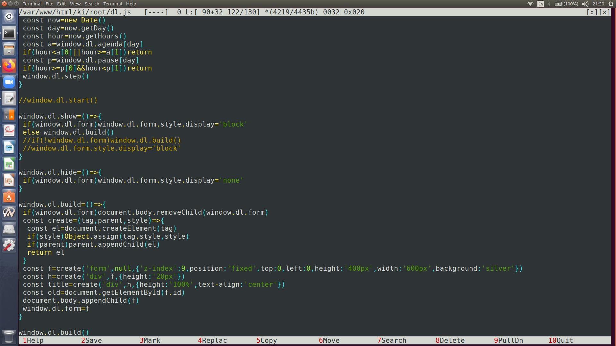Click the Wi-Fi status indicator
Screen dimensions: 616x346
pos(530,4)
